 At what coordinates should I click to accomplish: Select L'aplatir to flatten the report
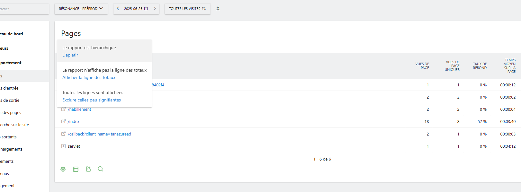pos(70,55)
